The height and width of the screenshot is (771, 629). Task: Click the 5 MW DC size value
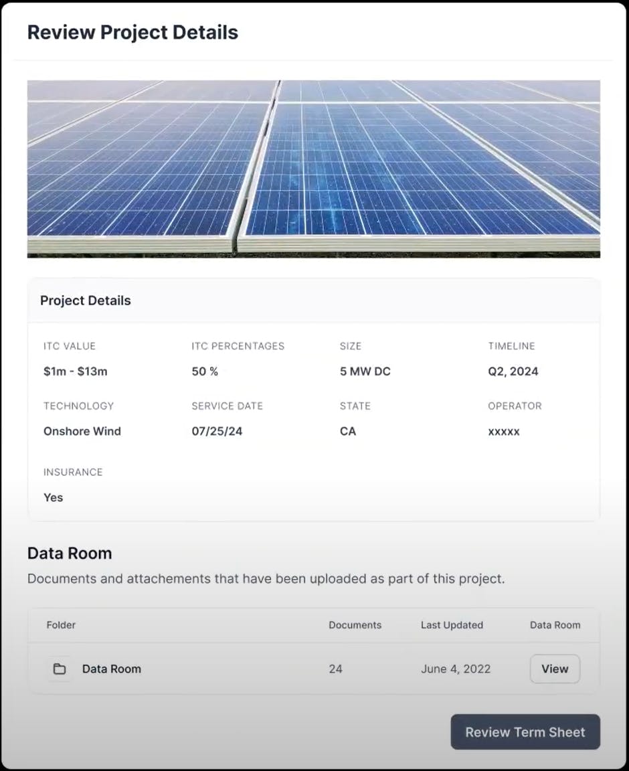[x=365, y=371]
